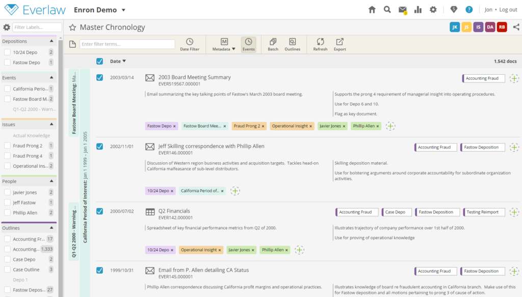The image size is (522, 297).
Task: Toggle the select-all checkbox beside Date
Action: 99,61
